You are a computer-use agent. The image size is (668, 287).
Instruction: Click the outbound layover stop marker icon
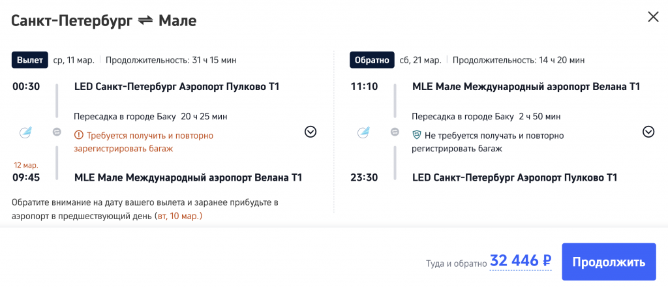tap(57, 132)
